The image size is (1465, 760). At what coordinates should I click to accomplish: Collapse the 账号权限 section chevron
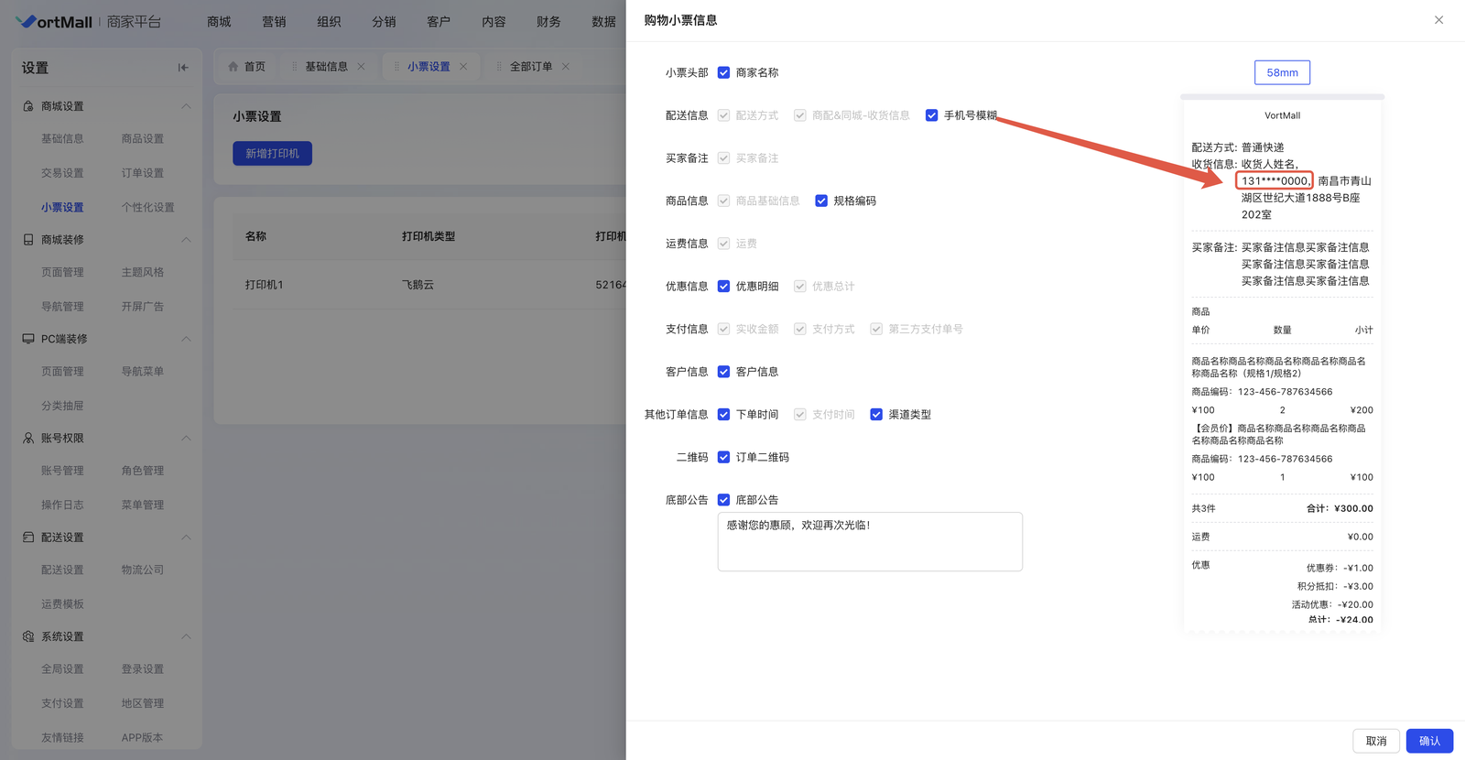tap(186, 439)
